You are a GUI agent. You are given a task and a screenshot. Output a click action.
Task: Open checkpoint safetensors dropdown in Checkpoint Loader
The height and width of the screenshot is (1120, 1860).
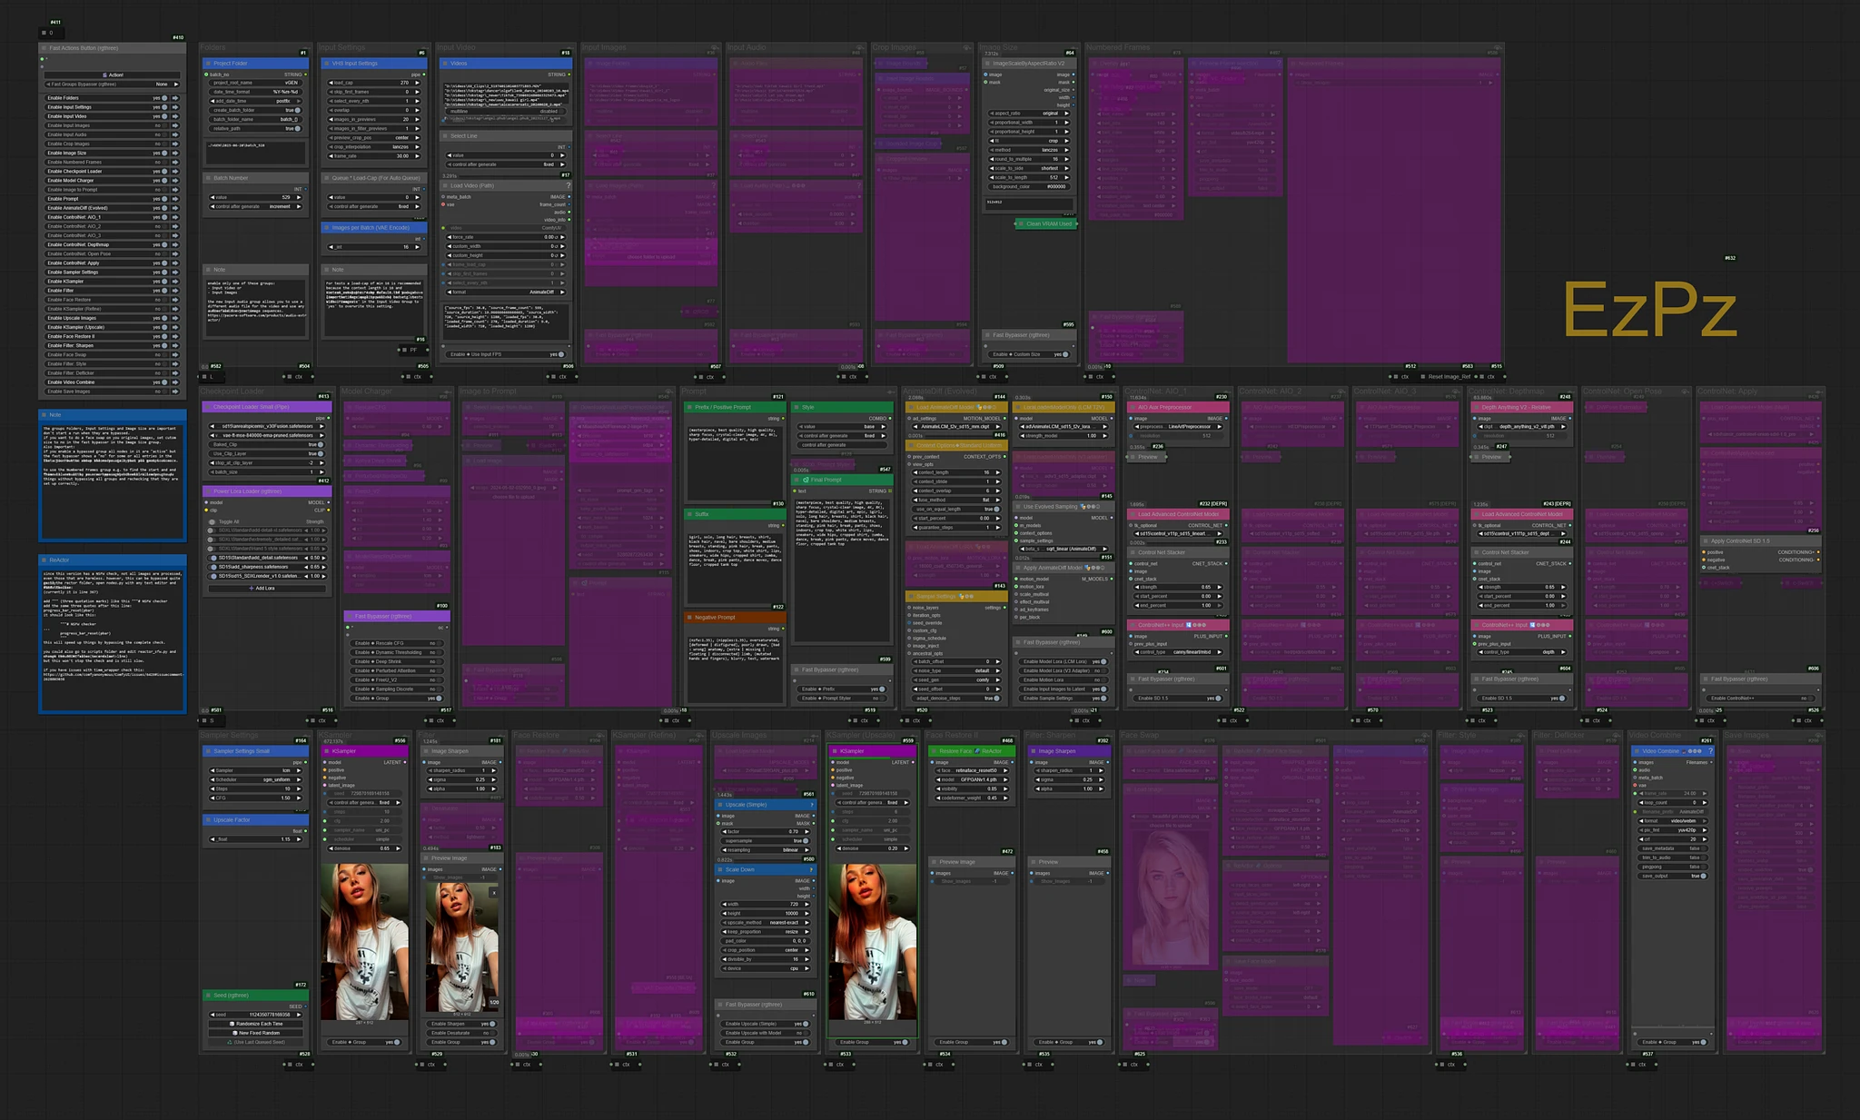(x=265, y=425)
